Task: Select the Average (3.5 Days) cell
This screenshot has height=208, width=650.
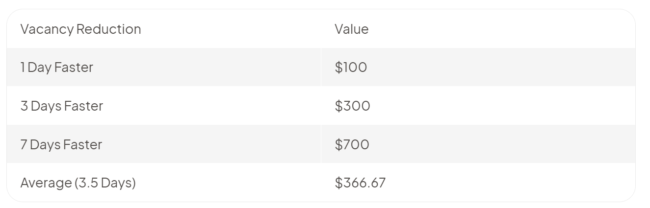Action: 164,183
